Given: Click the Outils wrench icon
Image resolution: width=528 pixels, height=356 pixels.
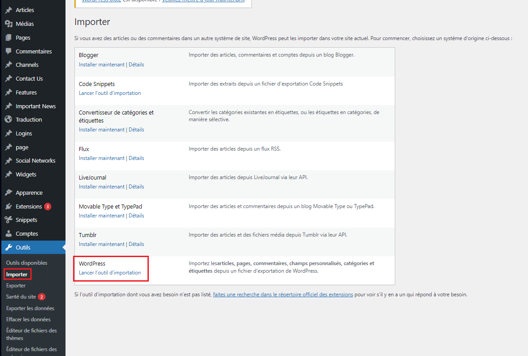Looking at the screenshot, I should point(8,247).
